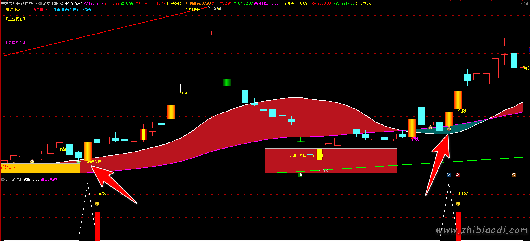Image resolution: width=530 pixels, height=241 pixels.
Task: Click the left smiley face signal icon
Action: click(97, 204)
